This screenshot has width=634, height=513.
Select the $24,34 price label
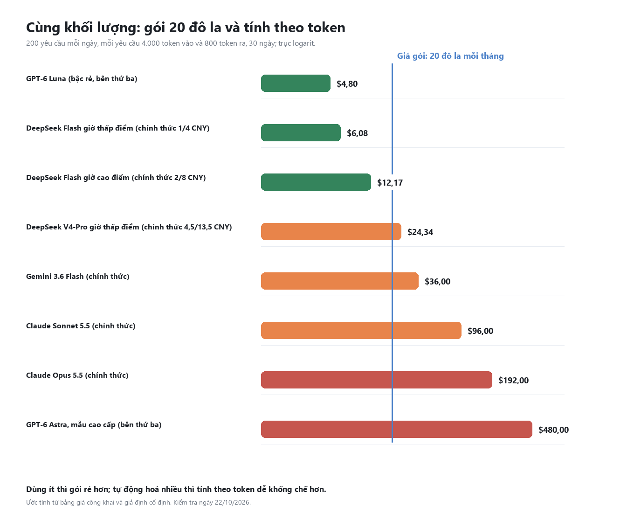tap(420, 232)
